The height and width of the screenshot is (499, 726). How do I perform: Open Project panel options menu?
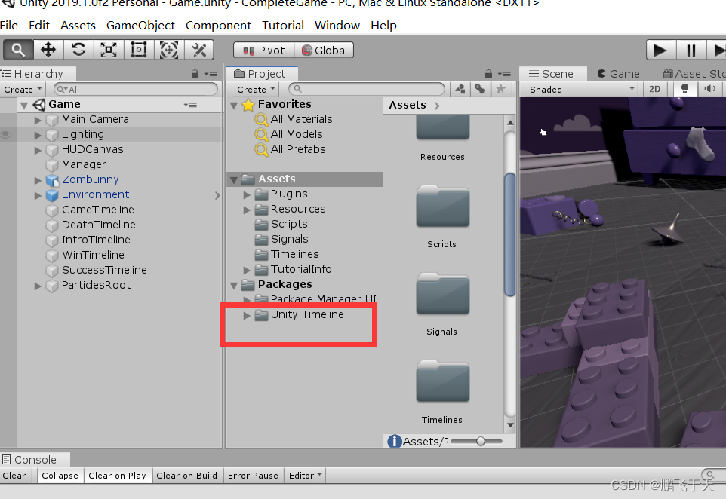coord(504,74)
